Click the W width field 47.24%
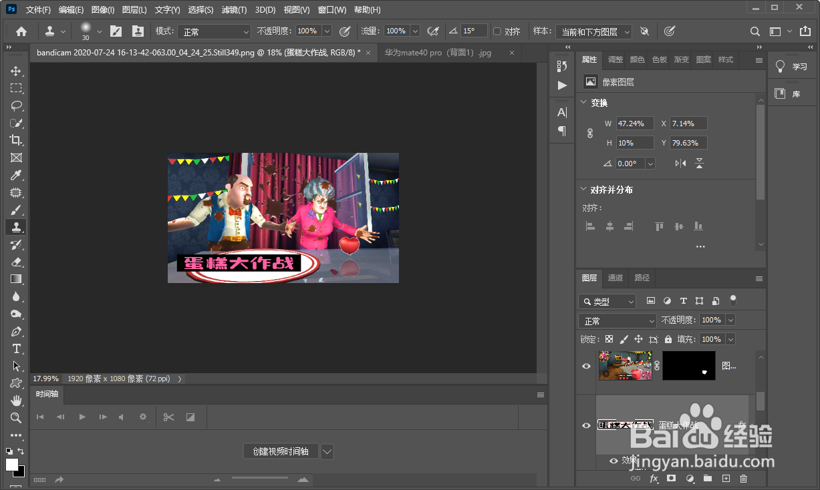 635,124
